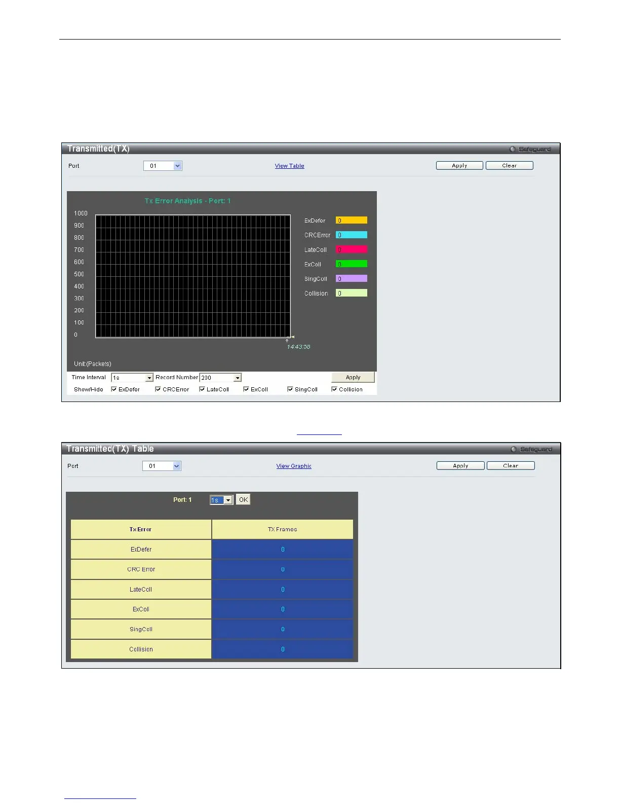The height and width of the screenshot is (803, 620).
Task: Click the Collision pale green legend swatch
Action: point(352,293)
